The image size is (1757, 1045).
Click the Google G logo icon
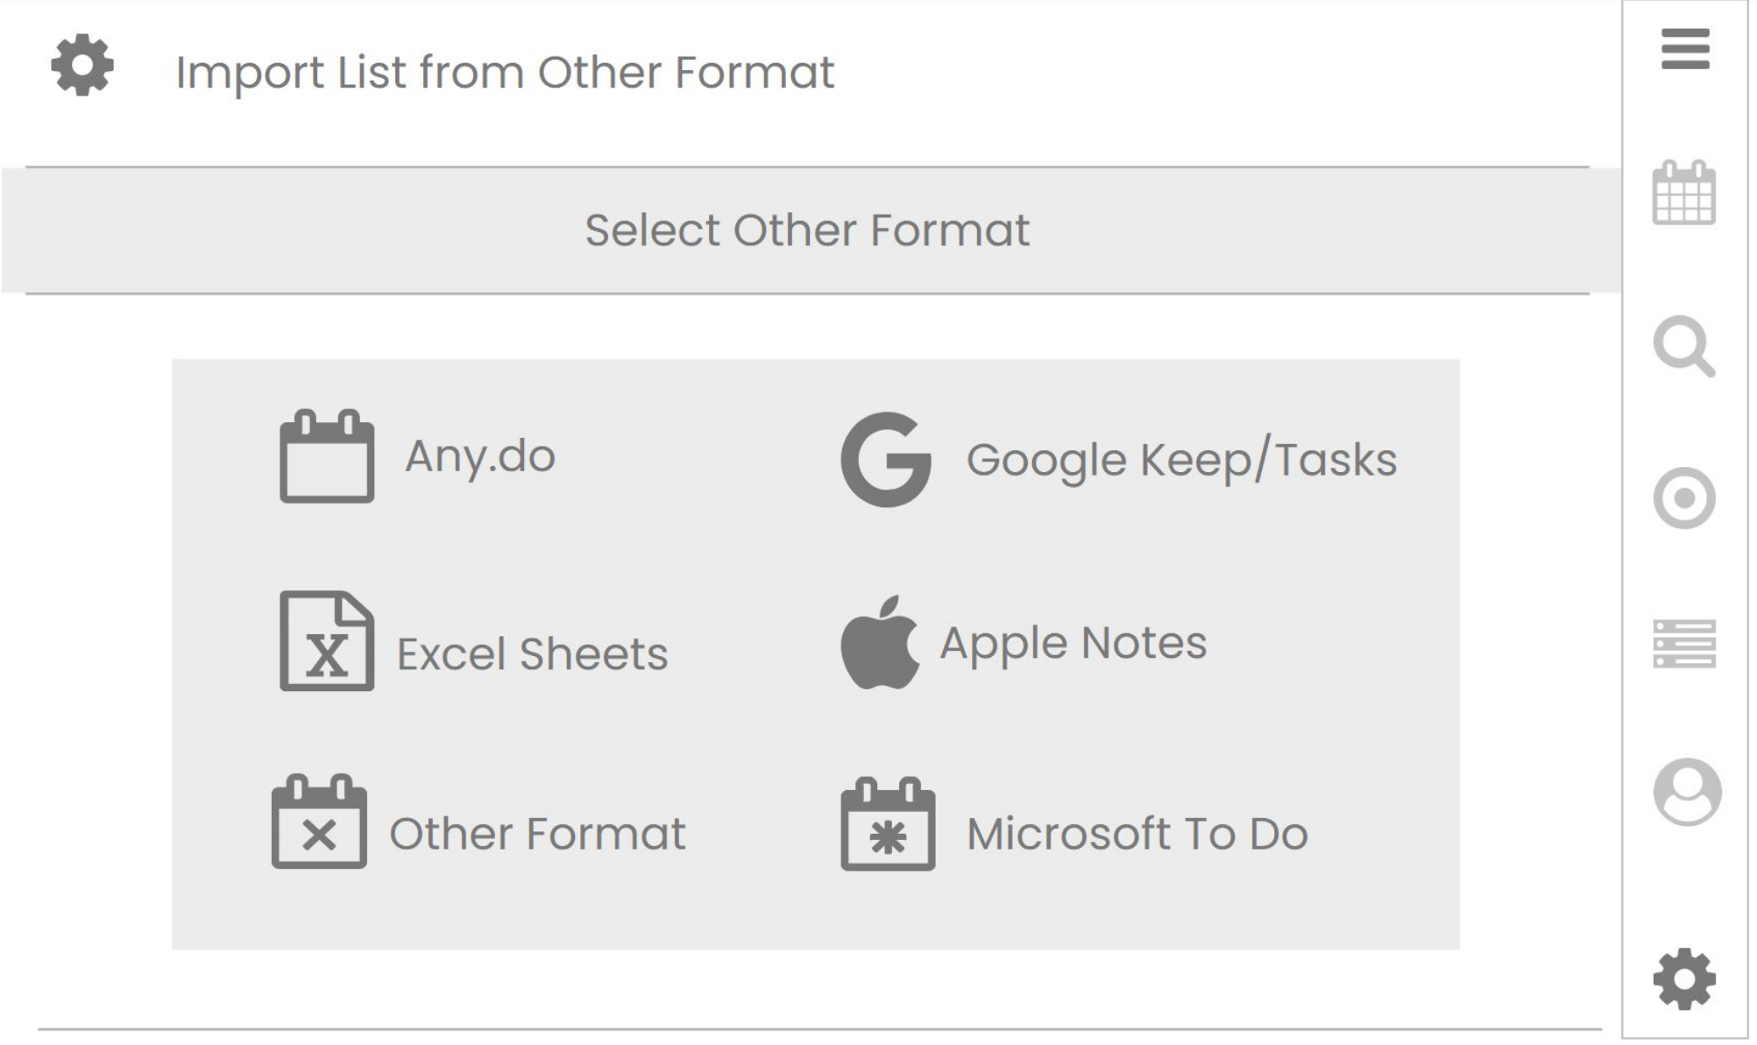point(886,459)
